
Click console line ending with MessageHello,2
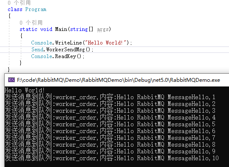110,104
